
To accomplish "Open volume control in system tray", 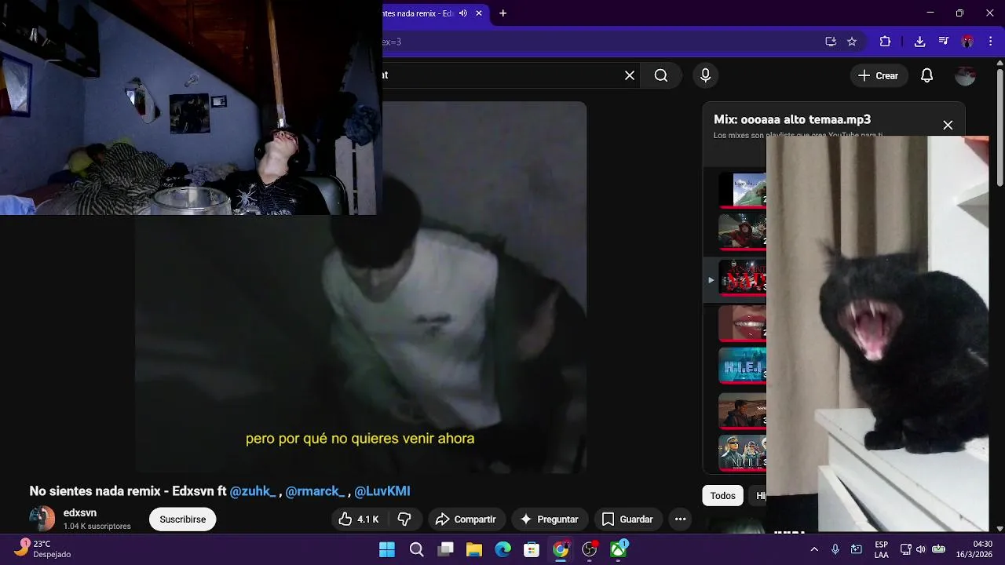I will click(x=921, y=549).
